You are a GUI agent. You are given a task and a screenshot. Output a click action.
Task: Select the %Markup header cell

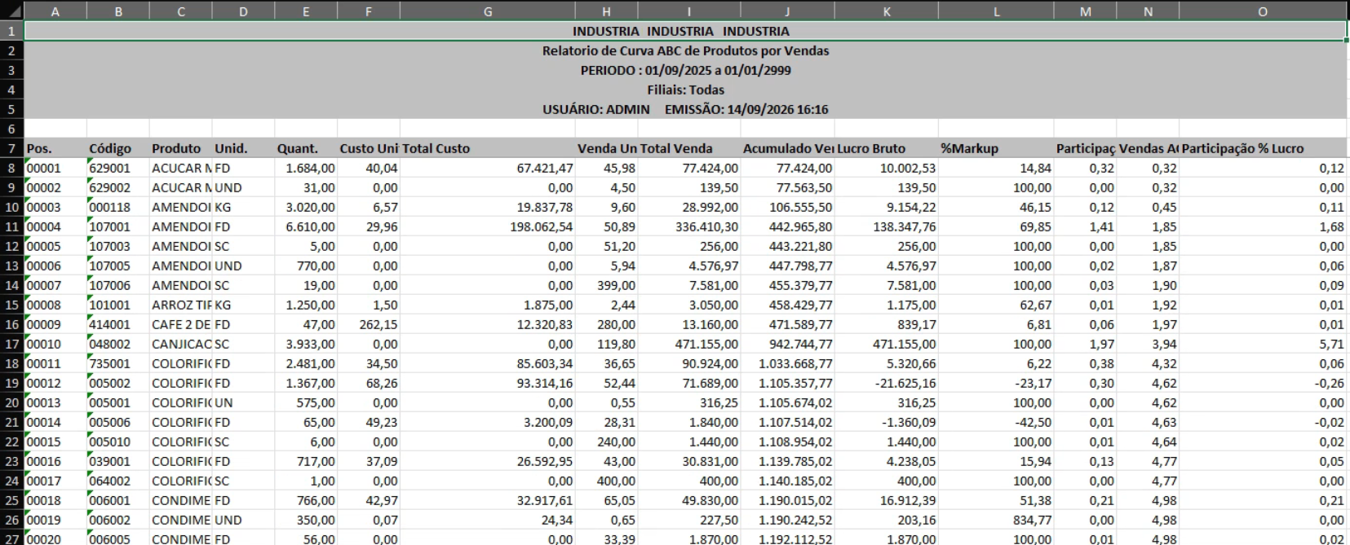996,148
